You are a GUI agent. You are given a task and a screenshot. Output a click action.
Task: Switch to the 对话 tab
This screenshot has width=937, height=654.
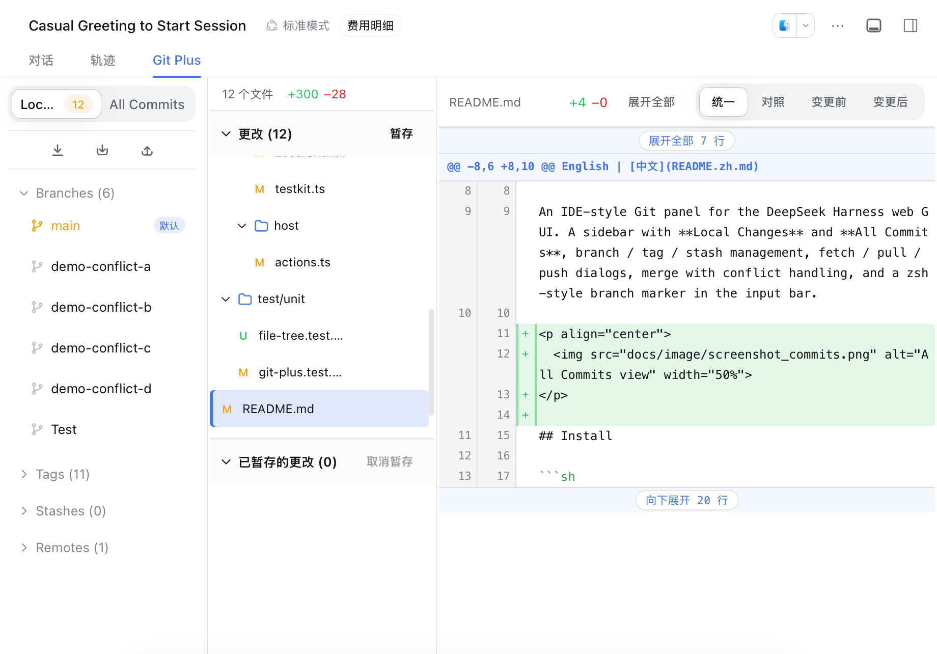click(x=41, y=61)
